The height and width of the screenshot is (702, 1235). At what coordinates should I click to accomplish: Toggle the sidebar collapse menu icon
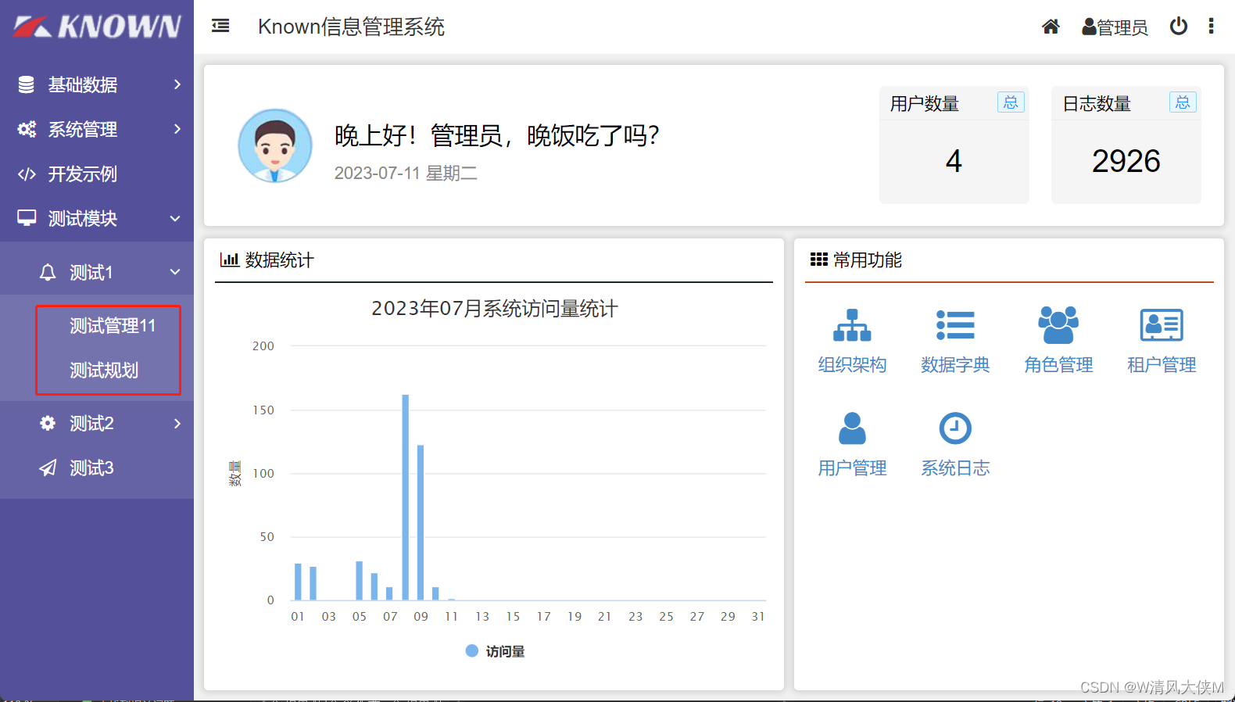click(x=220, y=26)
